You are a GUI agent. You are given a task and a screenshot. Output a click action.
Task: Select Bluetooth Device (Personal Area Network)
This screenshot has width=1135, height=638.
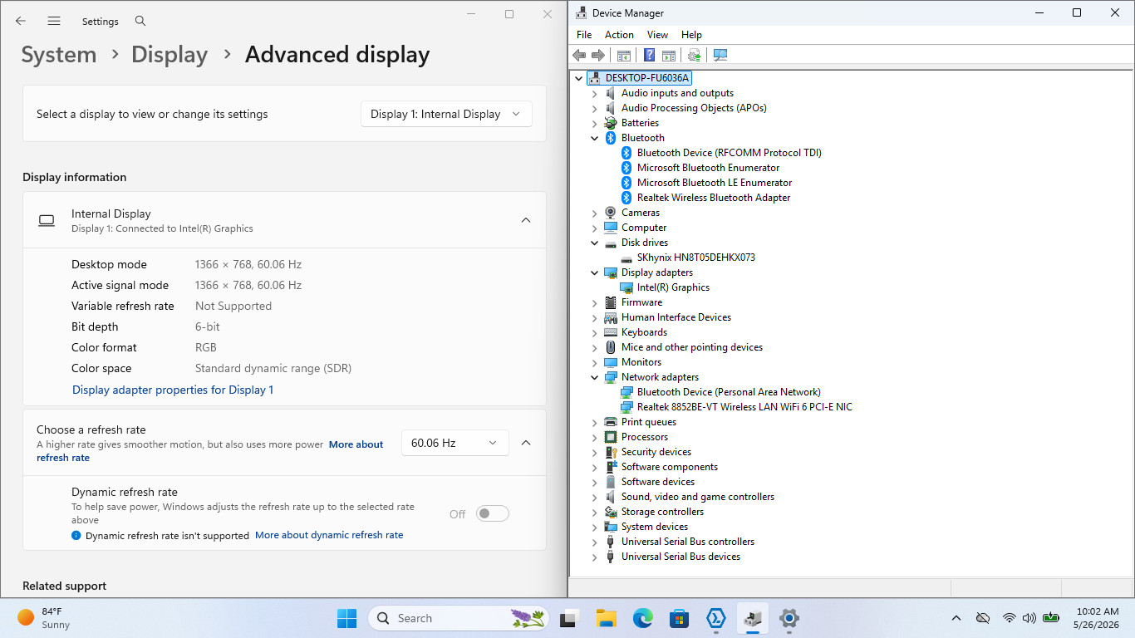(729, 392)
